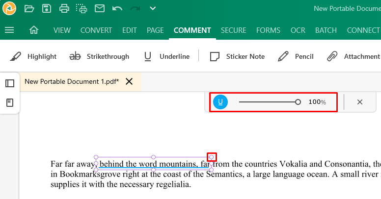Go to the Home screen icon
The width and height of the screenshot is (381, 199).
[34, 30]
